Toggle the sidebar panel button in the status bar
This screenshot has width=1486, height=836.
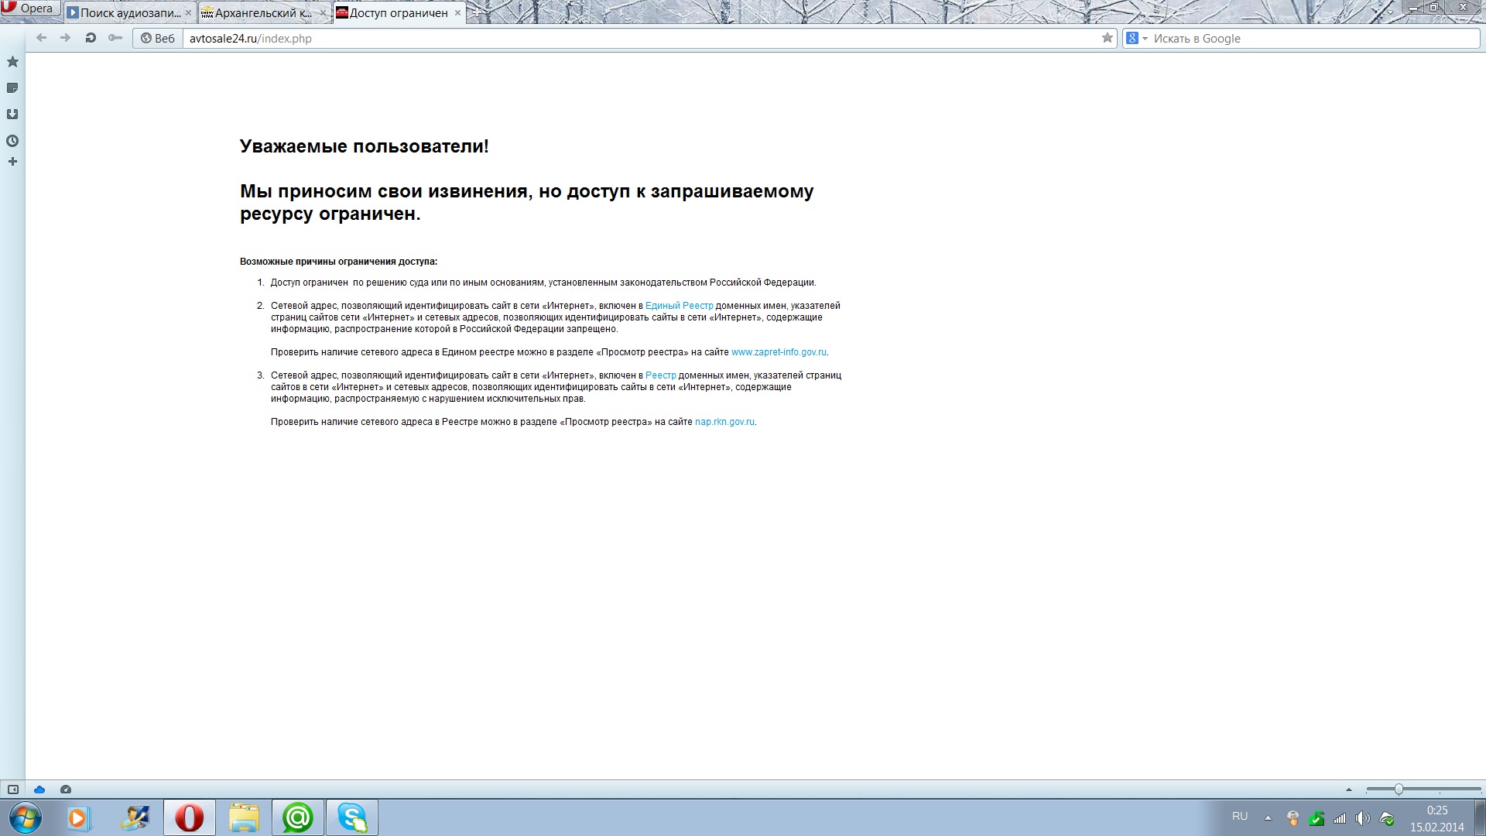pos(13,790)
